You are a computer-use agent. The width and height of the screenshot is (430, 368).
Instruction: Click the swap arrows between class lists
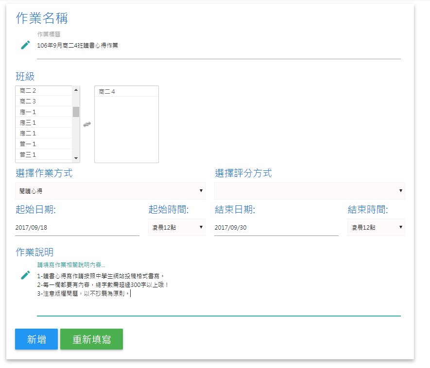[x=87, y=124]
